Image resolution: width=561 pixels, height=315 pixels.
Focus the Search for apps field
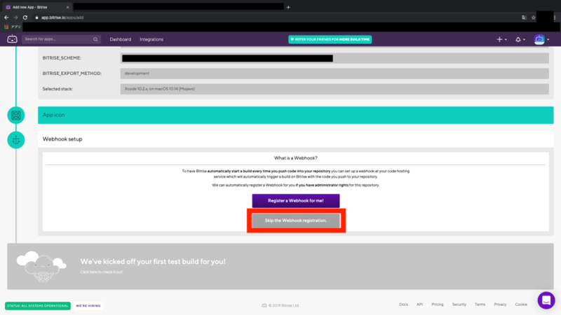click(61, 39)
